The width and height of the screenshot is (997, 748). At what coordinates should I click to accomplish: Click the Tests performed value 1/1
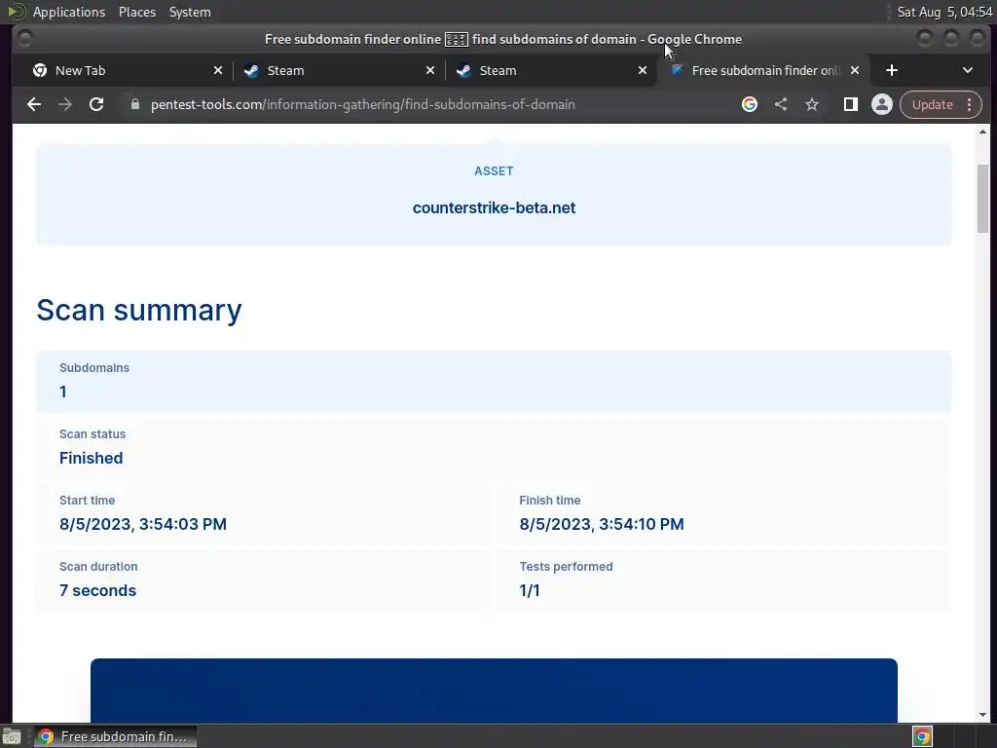point(530,590)
